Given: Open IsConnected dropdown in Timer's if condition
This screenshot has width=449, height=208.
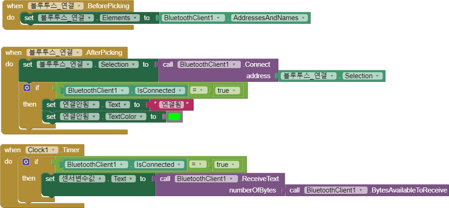Looking at the screenshot, I should [x=159, y=165].
